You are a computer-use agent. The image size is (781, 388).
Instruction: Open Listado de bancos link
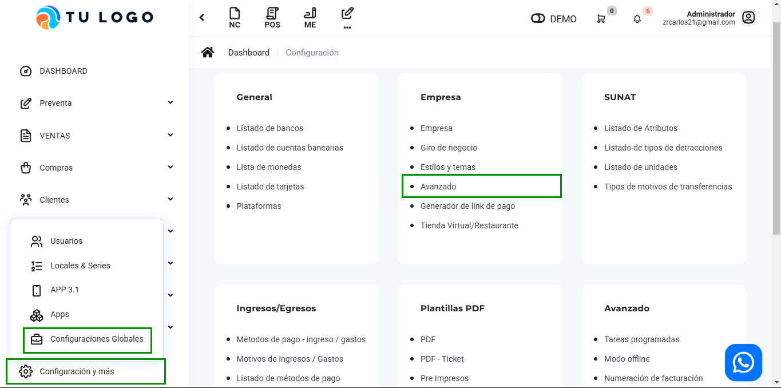click(269, 128)
